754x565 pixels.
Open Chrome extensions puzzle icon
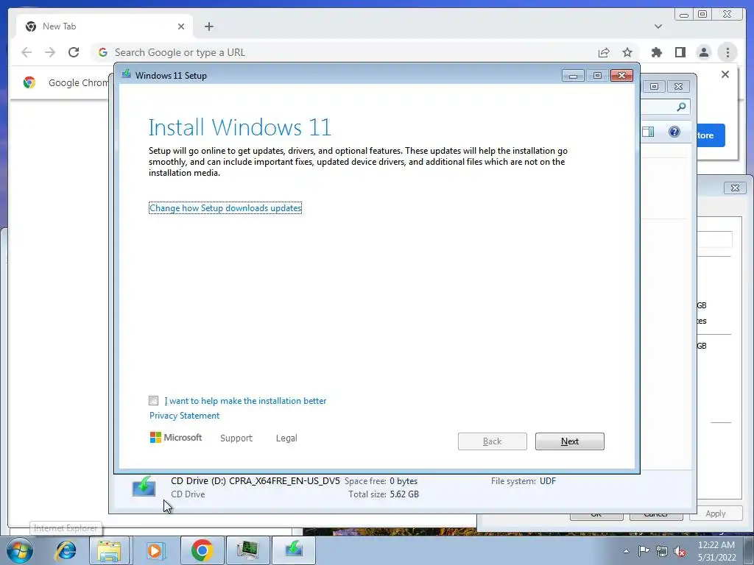pos(656,52)
